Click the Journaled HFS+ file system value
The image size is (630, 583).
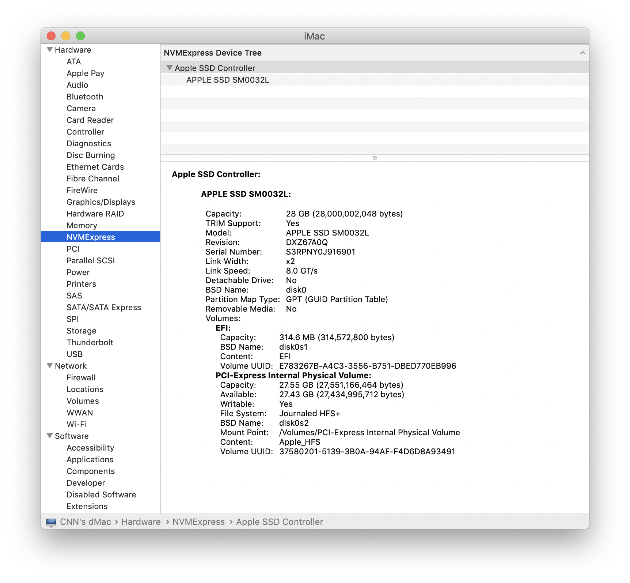tap(310, 413)
